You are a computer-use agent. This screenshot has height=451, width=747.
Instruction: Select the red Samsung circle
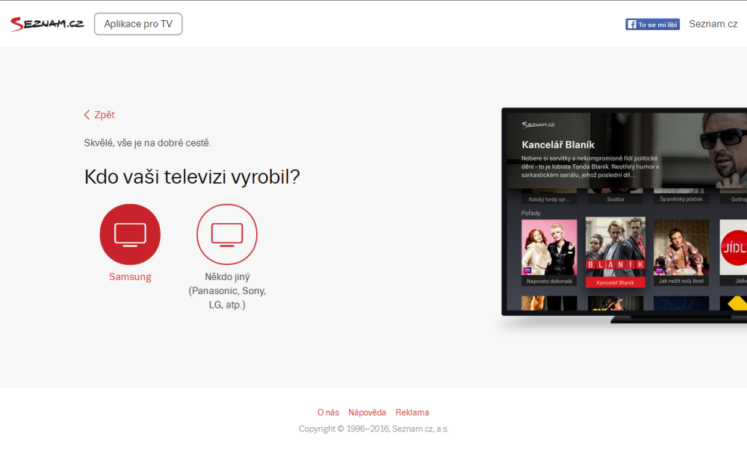[130, 234]
